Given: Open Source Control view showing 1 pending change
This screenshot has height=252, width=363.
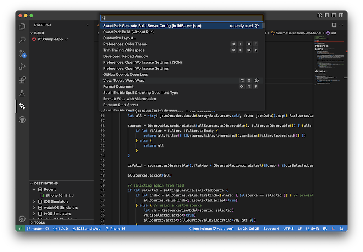Looking at the screenshot, I should [22, 53].
